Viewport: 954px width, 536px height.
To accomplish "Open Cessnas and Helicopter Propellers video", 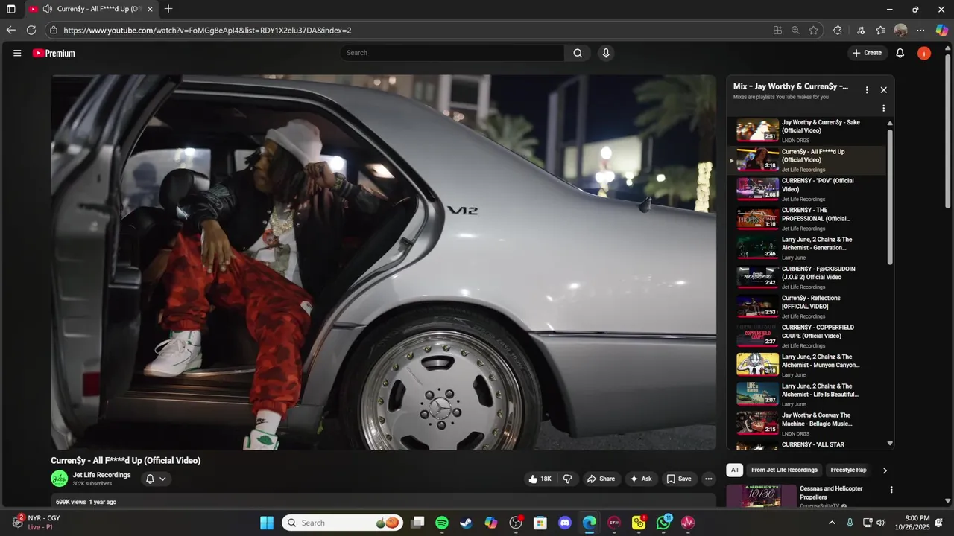I will coord(831,493).
